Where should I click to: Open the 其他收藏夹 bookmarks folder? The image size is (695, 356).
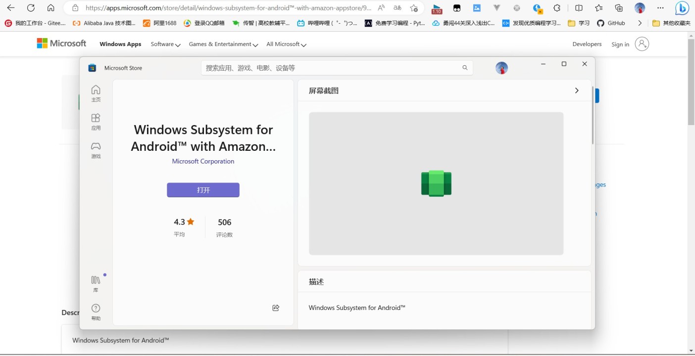tap(671, 23)
